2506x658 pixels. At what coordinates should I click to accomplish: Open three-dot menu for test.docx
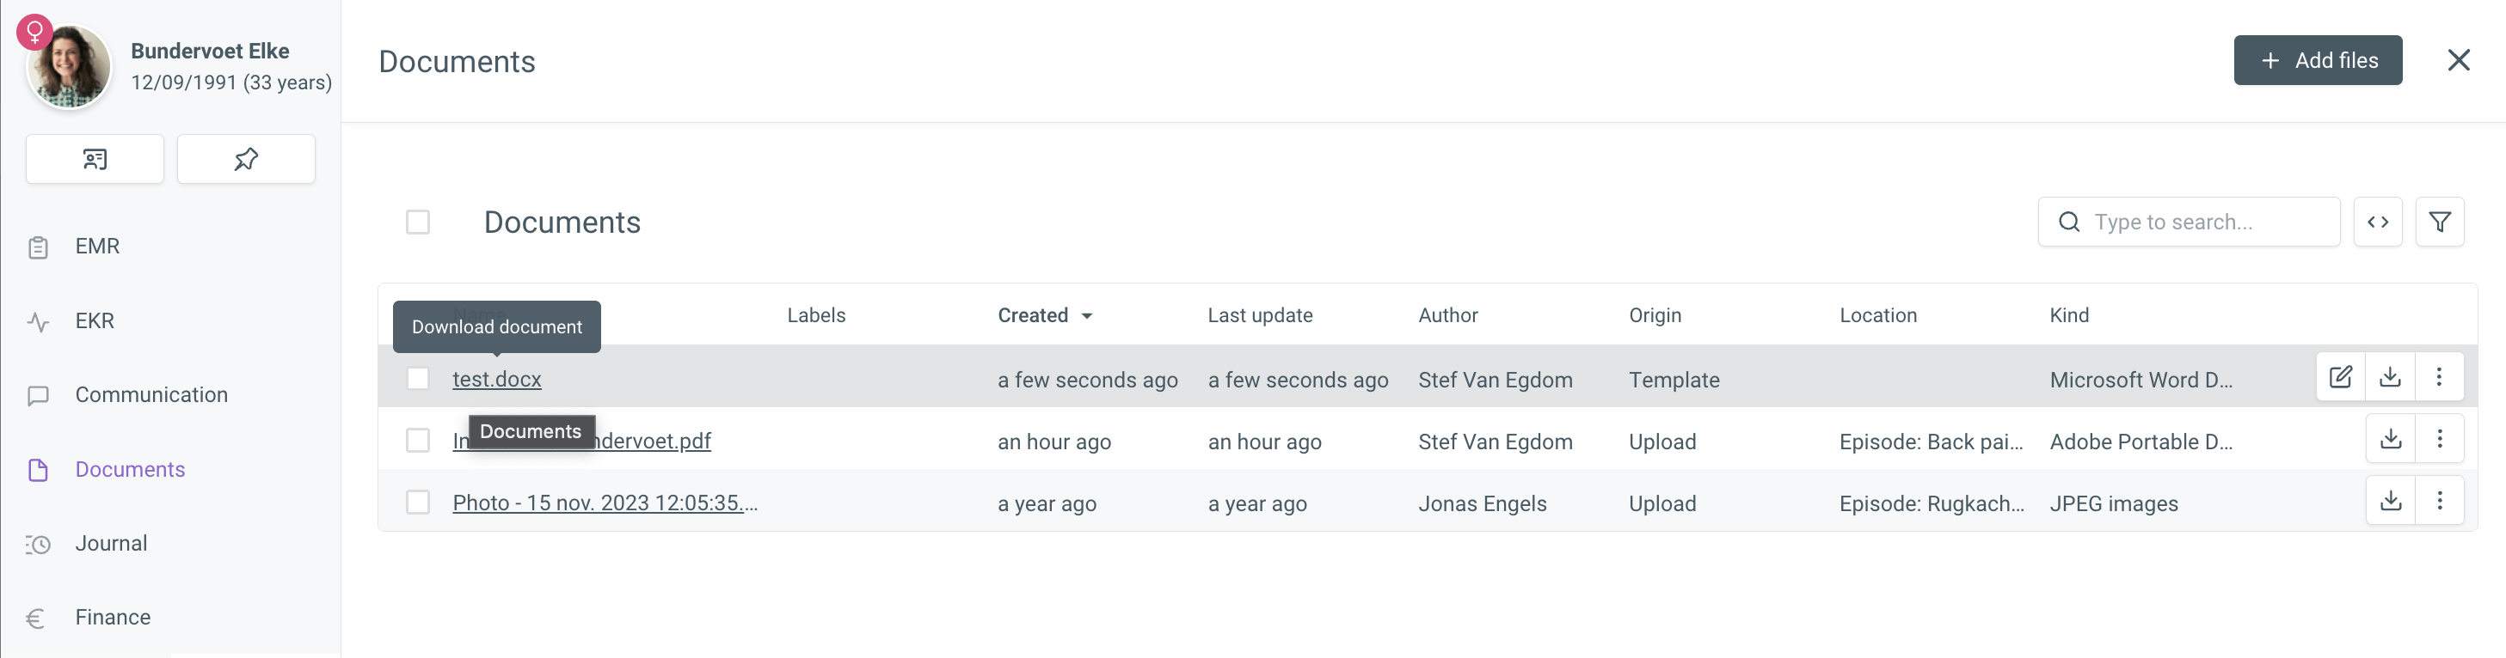(x=2439, y=377)
